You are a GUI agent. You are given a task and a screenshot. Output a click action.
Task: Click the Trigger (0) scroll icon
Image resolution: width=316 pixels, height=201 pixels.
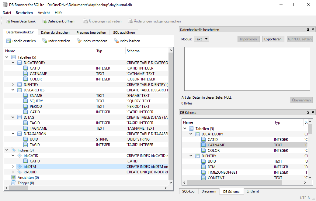click(13, 183)
